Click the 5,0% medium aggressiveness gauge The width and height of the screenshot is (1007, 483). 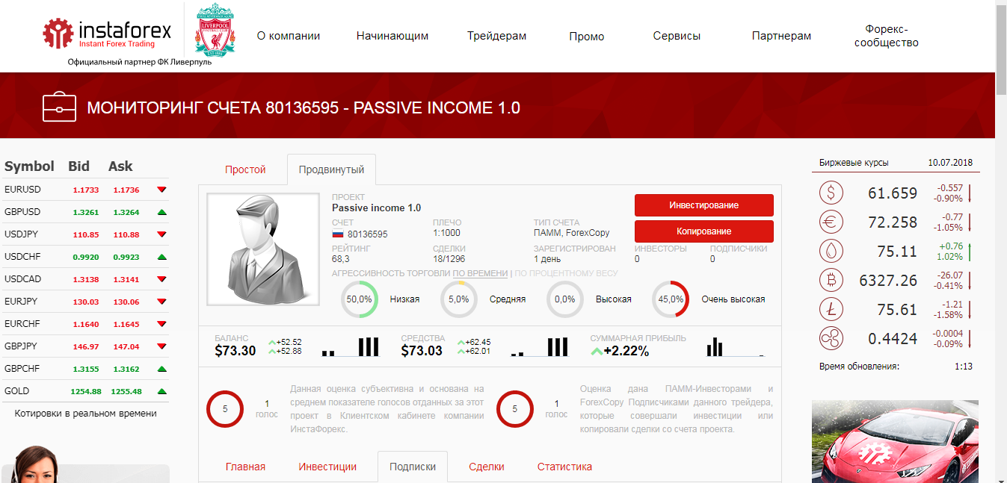click(459, 299)
